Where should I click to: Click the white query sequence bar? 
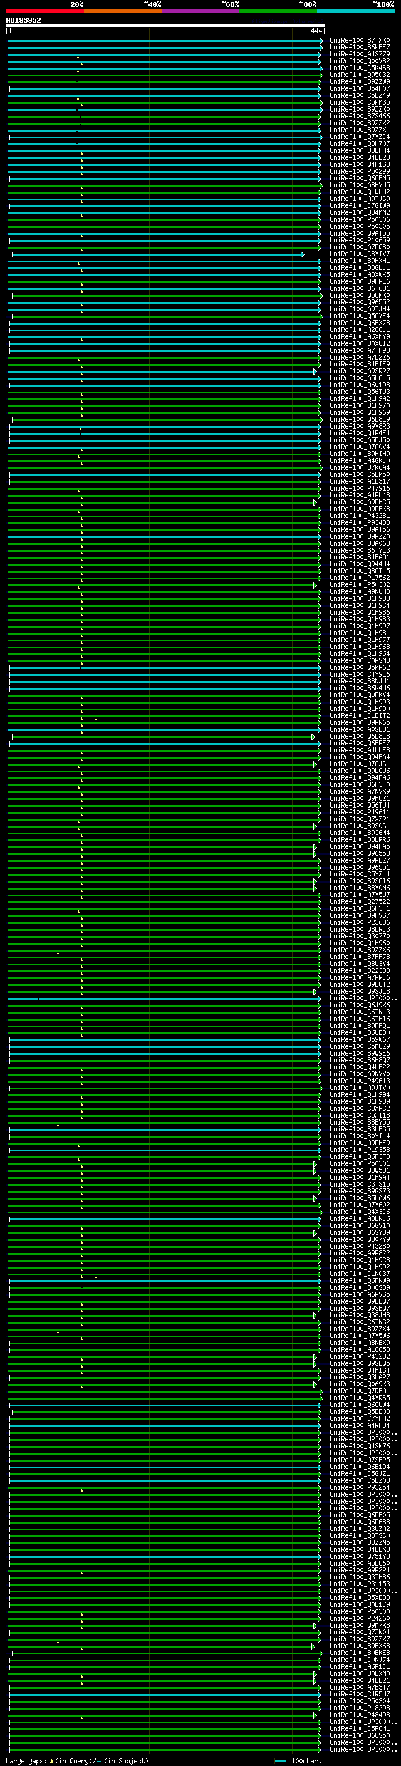[x=165, y=25]
